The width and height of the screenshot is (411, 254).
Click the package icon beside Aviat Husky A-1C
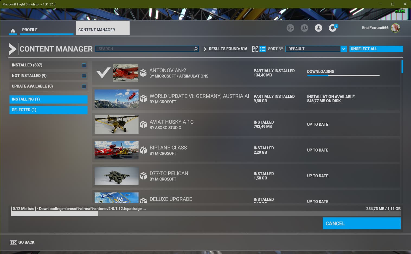(143, 124)
